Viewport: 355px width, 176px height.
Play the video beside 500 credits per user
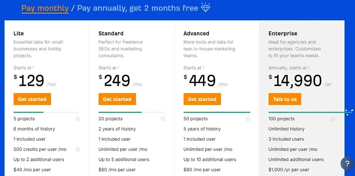[78, 149]
